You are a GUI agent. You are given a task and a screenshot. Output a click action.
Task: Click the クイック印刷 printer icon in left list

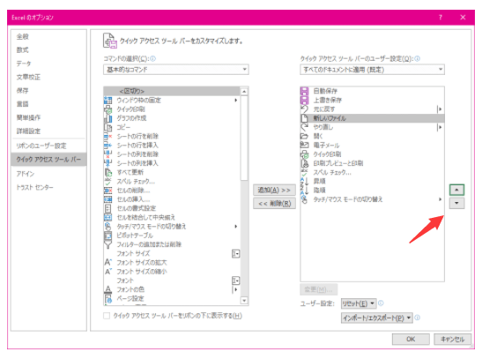click(108, 109)
